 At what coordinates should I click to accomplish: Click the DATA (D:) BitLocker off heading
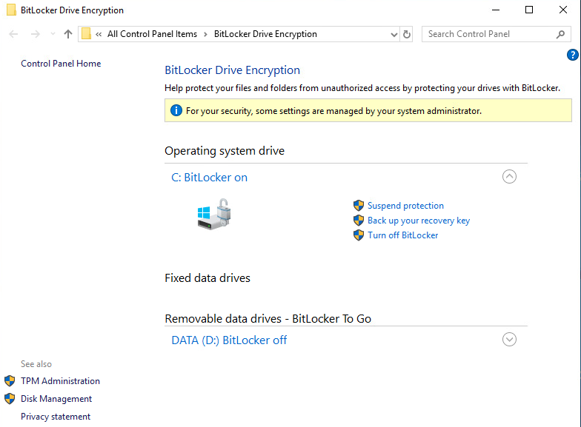pos(229,340)
